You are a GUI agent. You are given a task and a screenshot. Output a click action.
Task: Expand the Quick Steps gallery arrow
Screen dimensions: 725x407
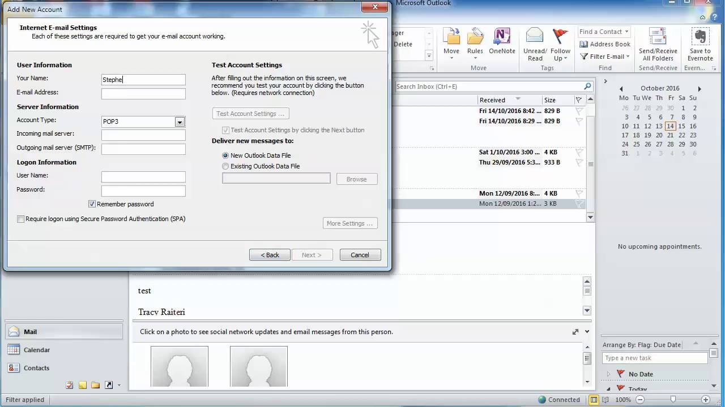429,55
